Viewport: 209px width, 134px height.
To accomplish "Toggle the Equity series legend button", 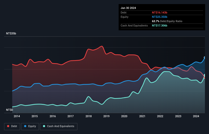I will pos(30,126).
